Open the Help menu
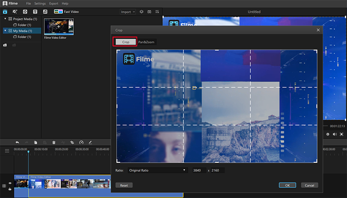The height and width of the screenshot is (198, 347). [65, 3]
